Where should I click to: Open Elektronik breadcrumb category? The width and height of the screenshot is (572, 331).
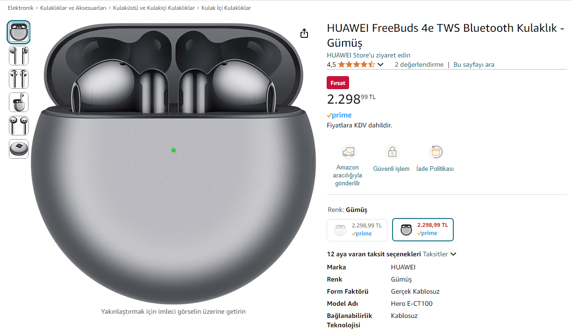21,8
